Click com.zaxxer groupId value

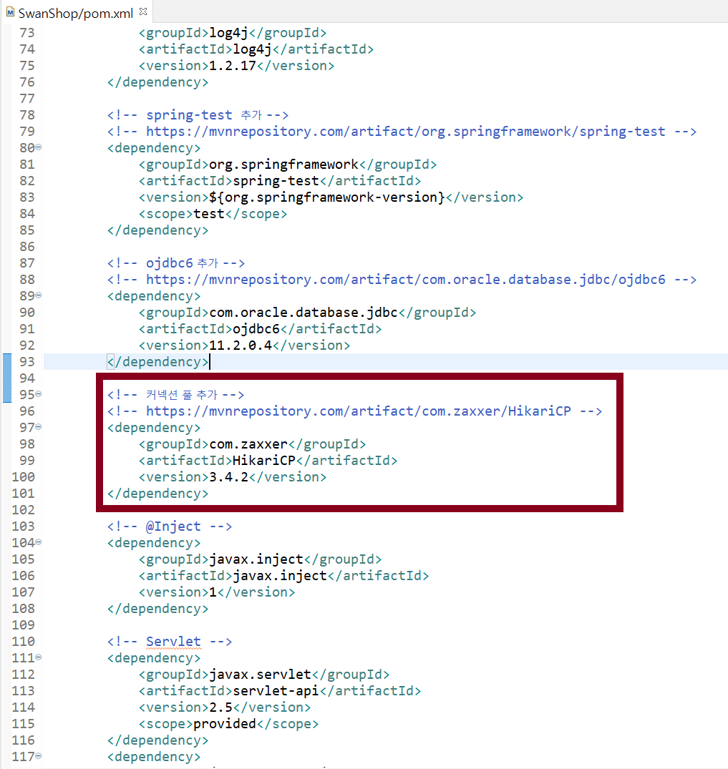click(248, 444)
